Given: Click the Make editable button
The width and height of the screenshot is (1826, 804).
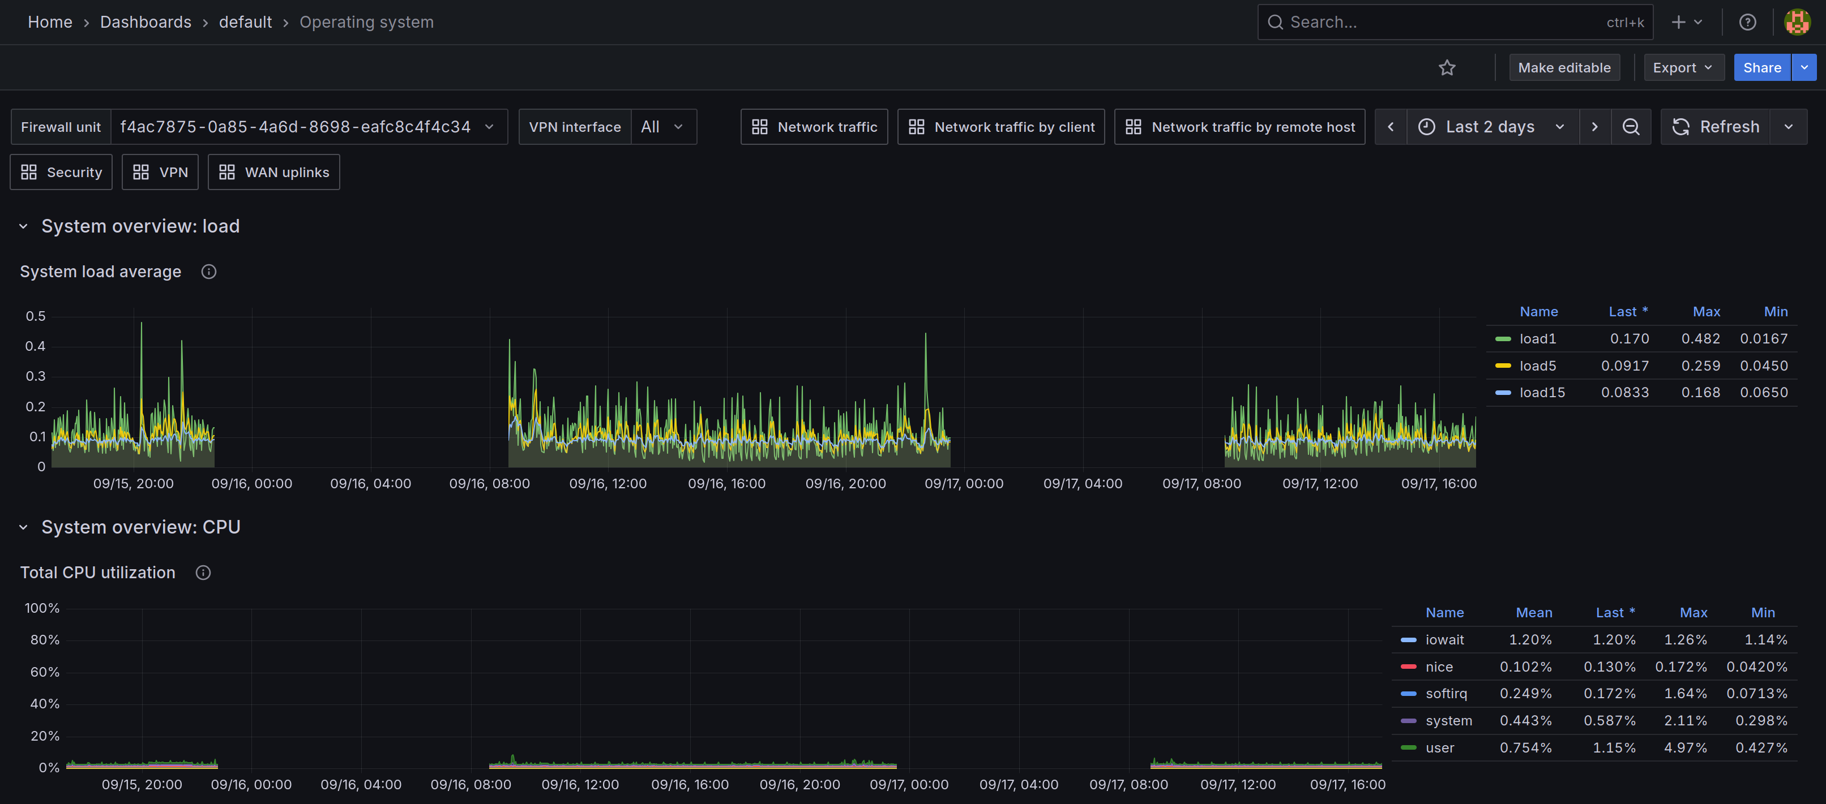Looking at the screenshot, I should (1564, 68).
